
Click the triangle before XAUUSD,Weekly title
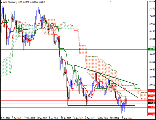pyautogui.click(x=1, y=2)
